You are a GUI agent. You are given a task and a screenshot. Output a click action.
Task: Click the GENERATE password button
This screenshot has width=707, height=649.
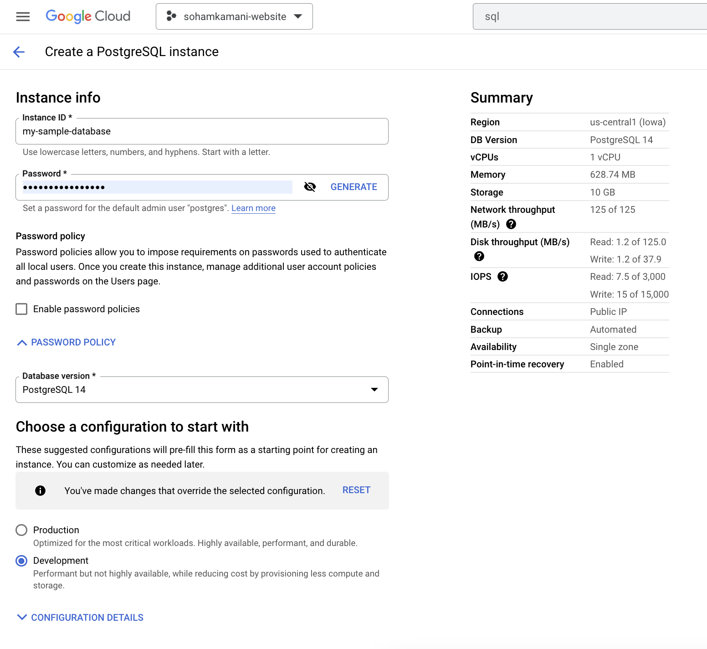point(353,187)
